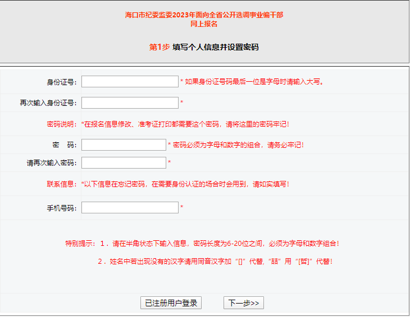Select the 请再次输入密码 confirmation field
The height and width of the screenshot is (317, 410).
[124, 163]
